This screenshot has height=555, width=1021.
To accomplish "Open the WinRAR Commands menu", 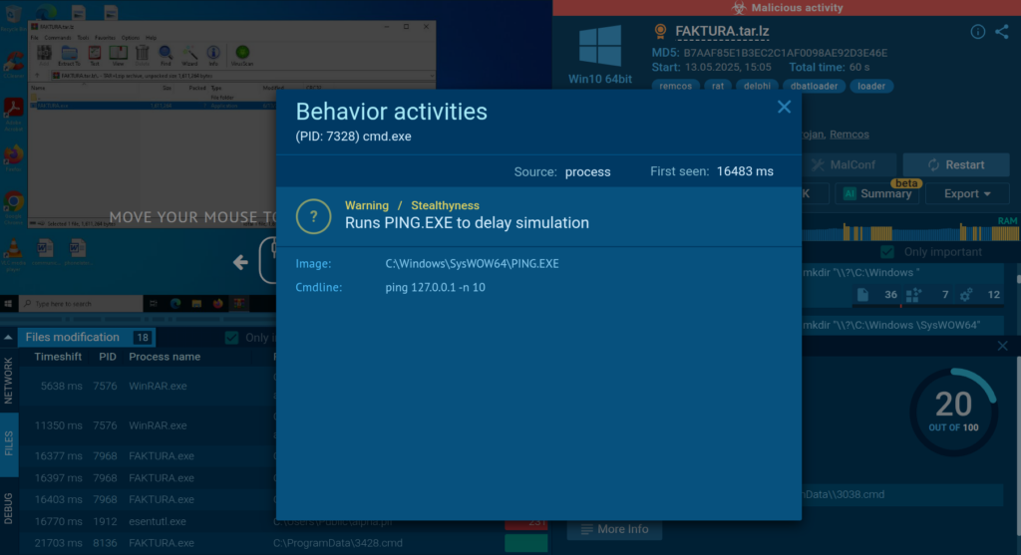I will 57,38.
